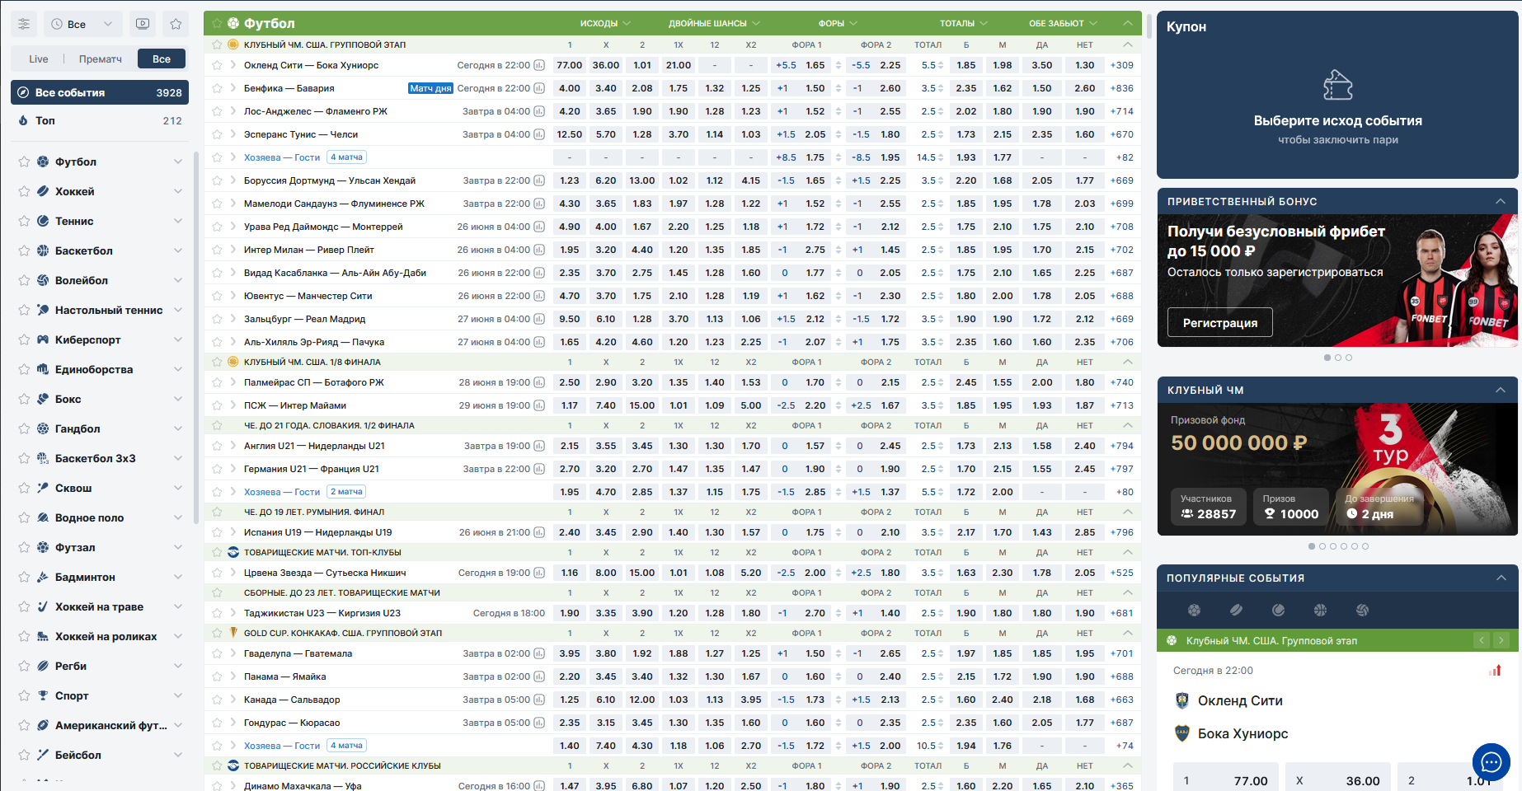Click the Регистрация button
This screenshot has height=791, width=1522.
point(1220,323)
